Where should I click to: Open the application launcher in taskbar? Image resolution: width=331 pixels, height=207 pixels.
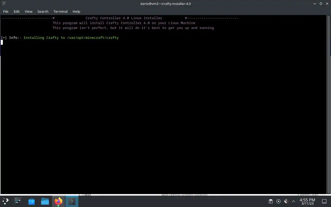click(x=6, y=201)
